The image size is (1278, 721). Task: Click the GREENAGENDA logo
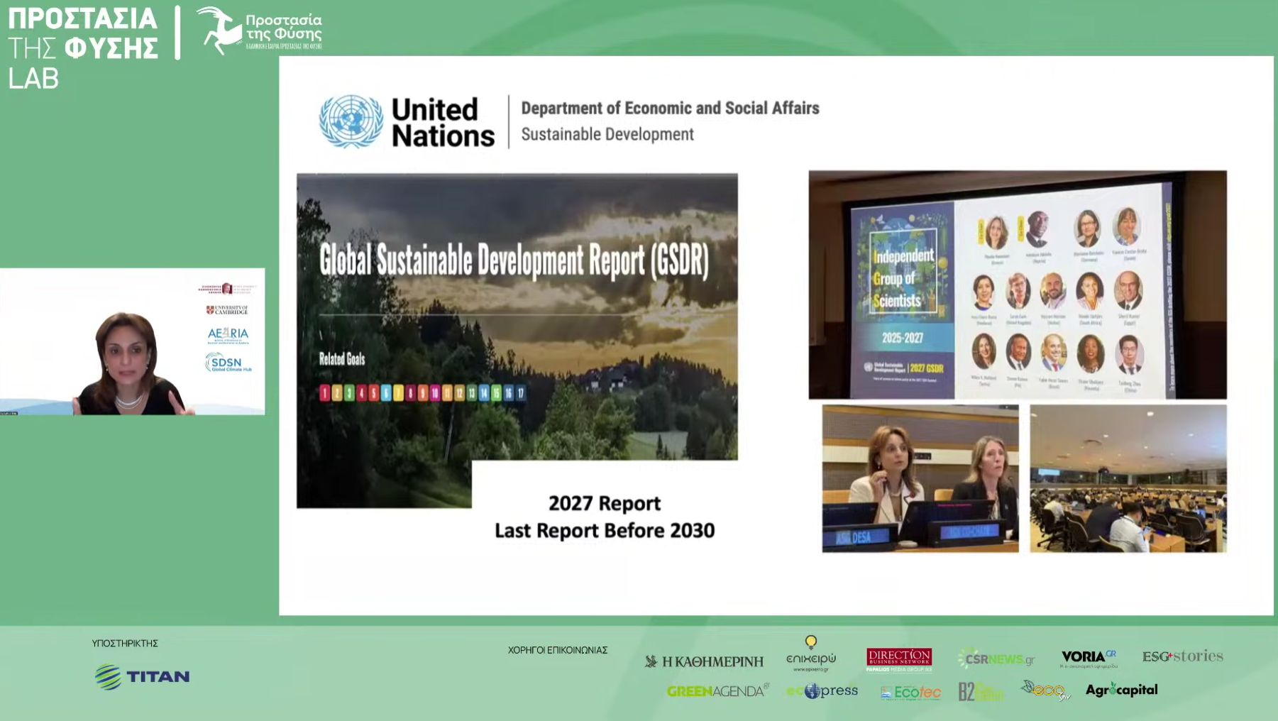[717, 690]
